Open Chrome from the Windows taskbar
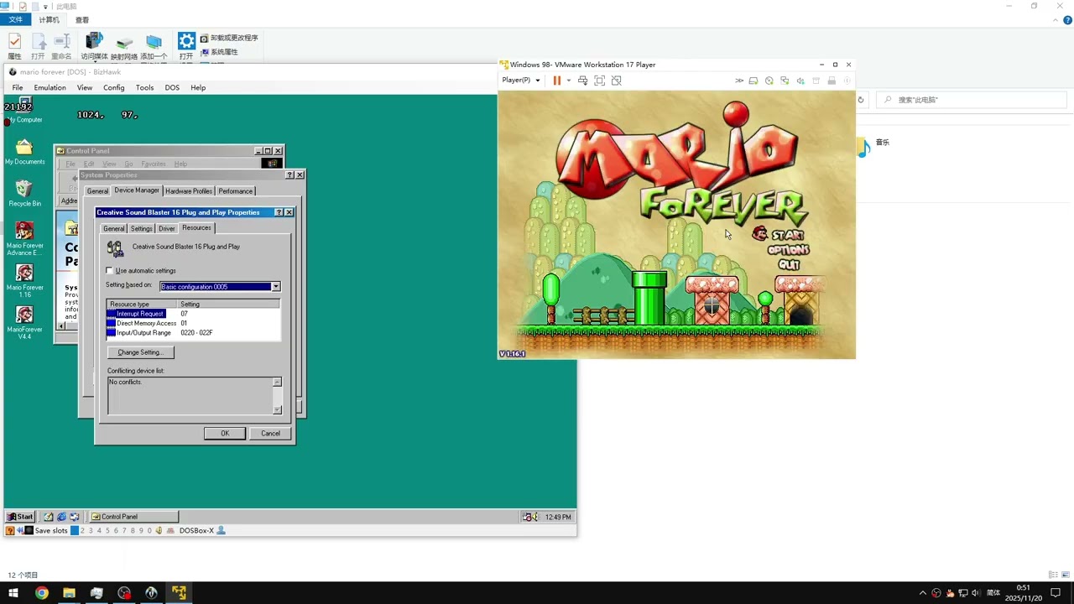This screenshot has width=1074, height=604. coord(42,593)
